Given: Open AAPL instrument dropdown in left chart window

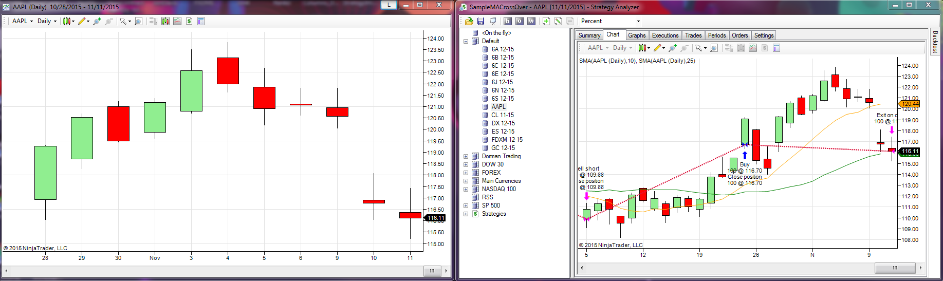Looking at the screenshot, I should coord(23,21).
